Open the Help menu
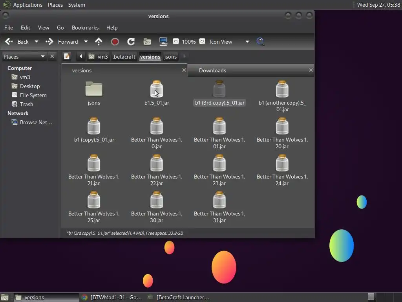The image size is (402, 302). 112,28
